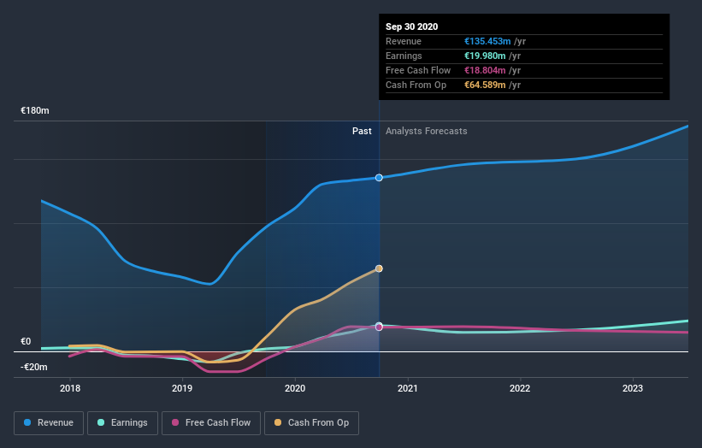Click the pink Free Cash Flow legend dot
The image size is (702, 448).
(x=175, y=422)
